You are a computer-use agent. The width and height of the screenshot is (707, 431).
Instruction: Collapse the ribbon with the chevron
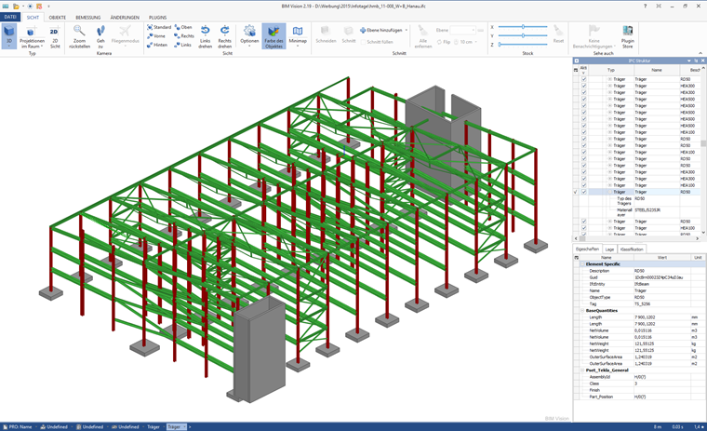point(700,52)
